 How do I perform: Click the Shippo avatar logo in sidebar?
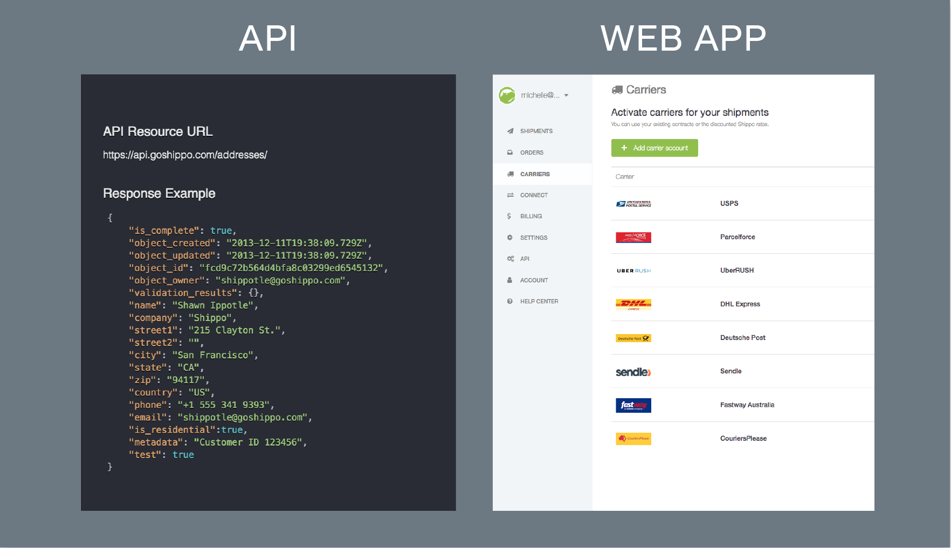point(507,95)
